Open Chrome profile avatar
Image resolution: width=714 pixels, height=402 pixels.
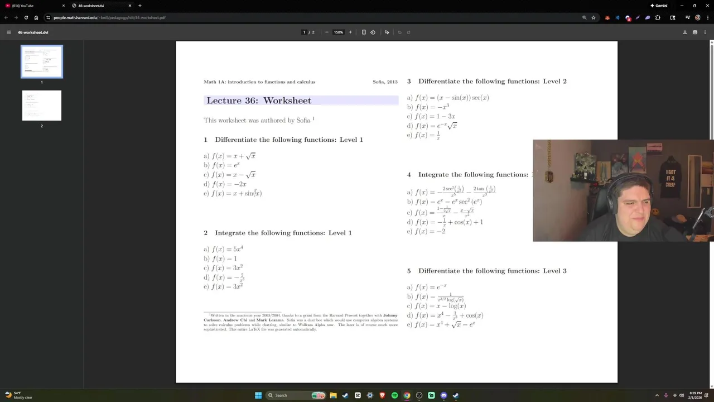coord(698,17)
